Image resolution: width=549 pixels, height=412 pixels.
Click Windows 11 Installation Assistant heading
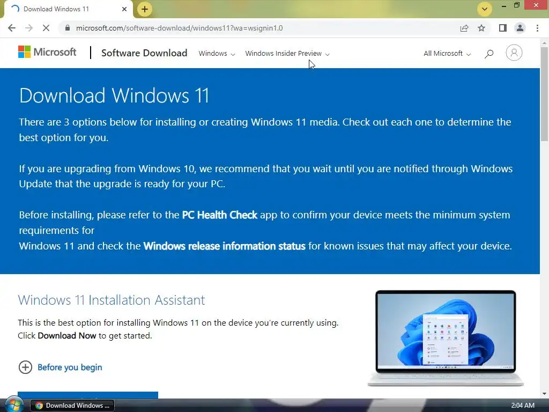(x=112, y=300)
